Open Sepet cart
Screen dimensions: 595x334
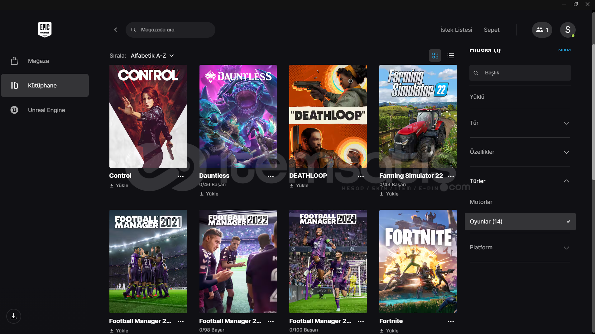(492, 30)
